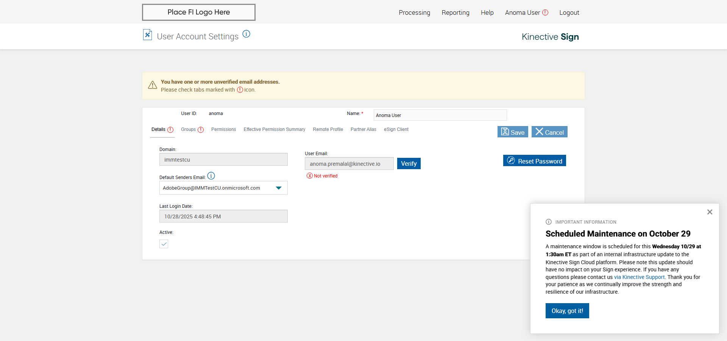The height and width of the screenshot is (341, 727).
Task: Click the Cancel button
Action: [x=549, y=132]
